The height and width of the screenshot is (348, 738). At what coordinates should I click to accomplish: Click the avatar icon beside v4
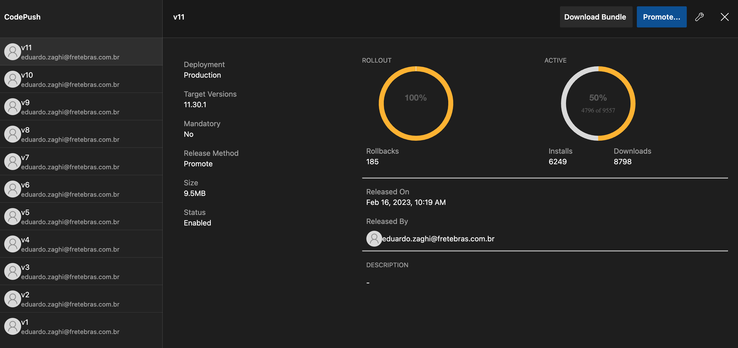(13, 244)
